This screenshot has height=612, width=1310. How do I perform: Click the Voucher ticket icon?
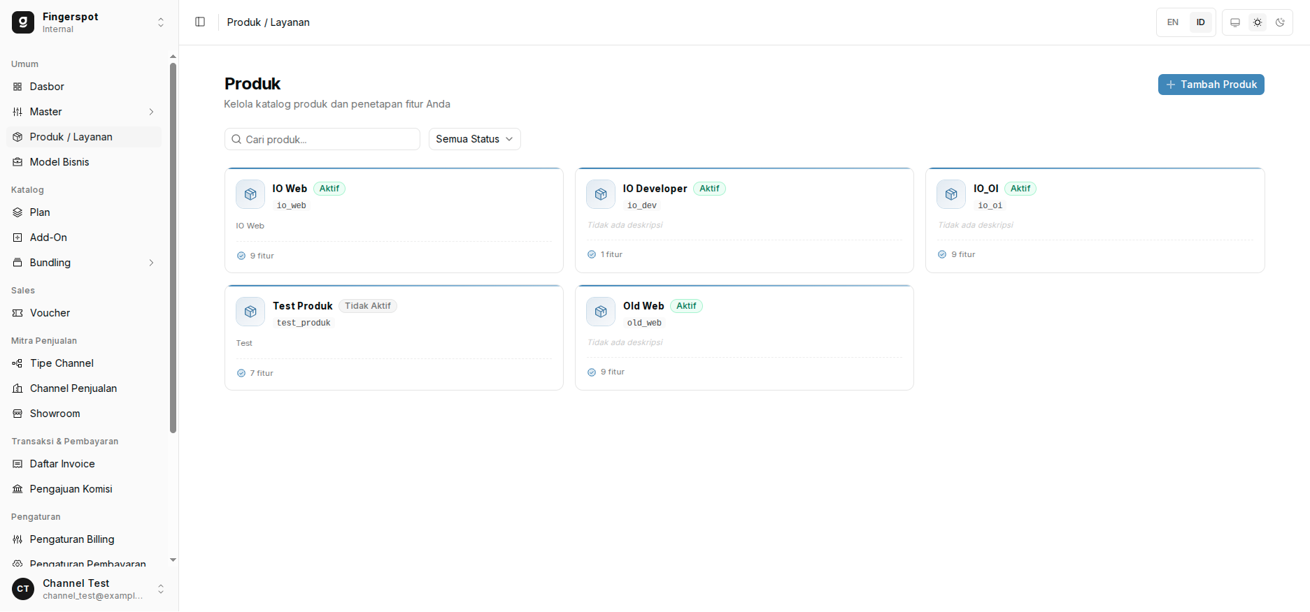[17, 313]
